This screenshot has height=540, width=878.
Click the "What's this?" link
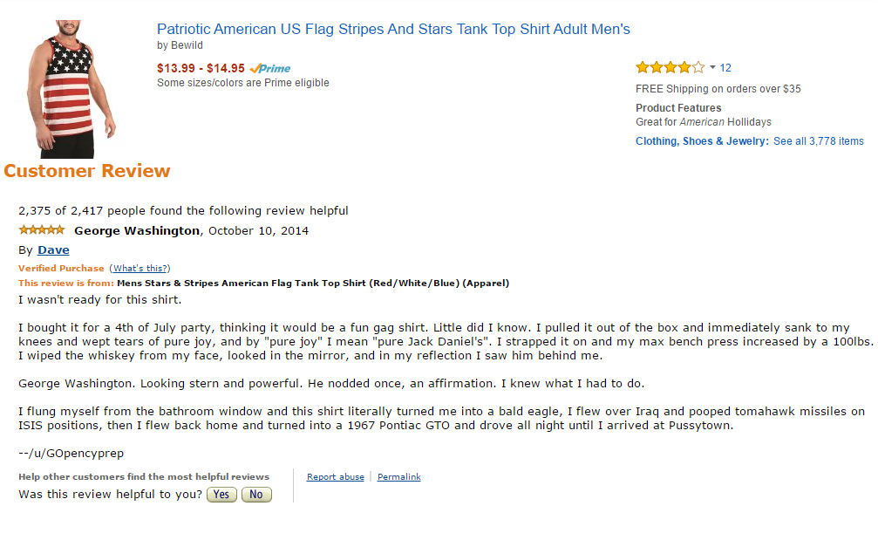click(x=140, y=269)
